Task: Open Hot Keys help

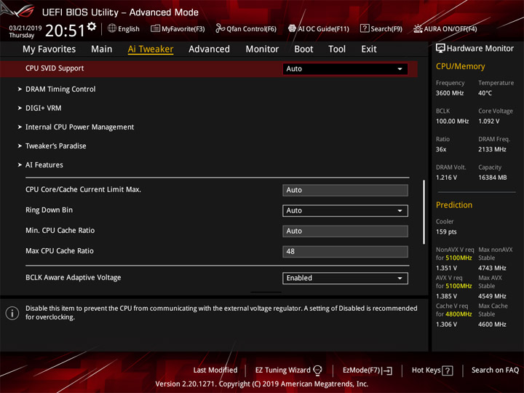Action: pyautogui.click(x=426, y=370)
